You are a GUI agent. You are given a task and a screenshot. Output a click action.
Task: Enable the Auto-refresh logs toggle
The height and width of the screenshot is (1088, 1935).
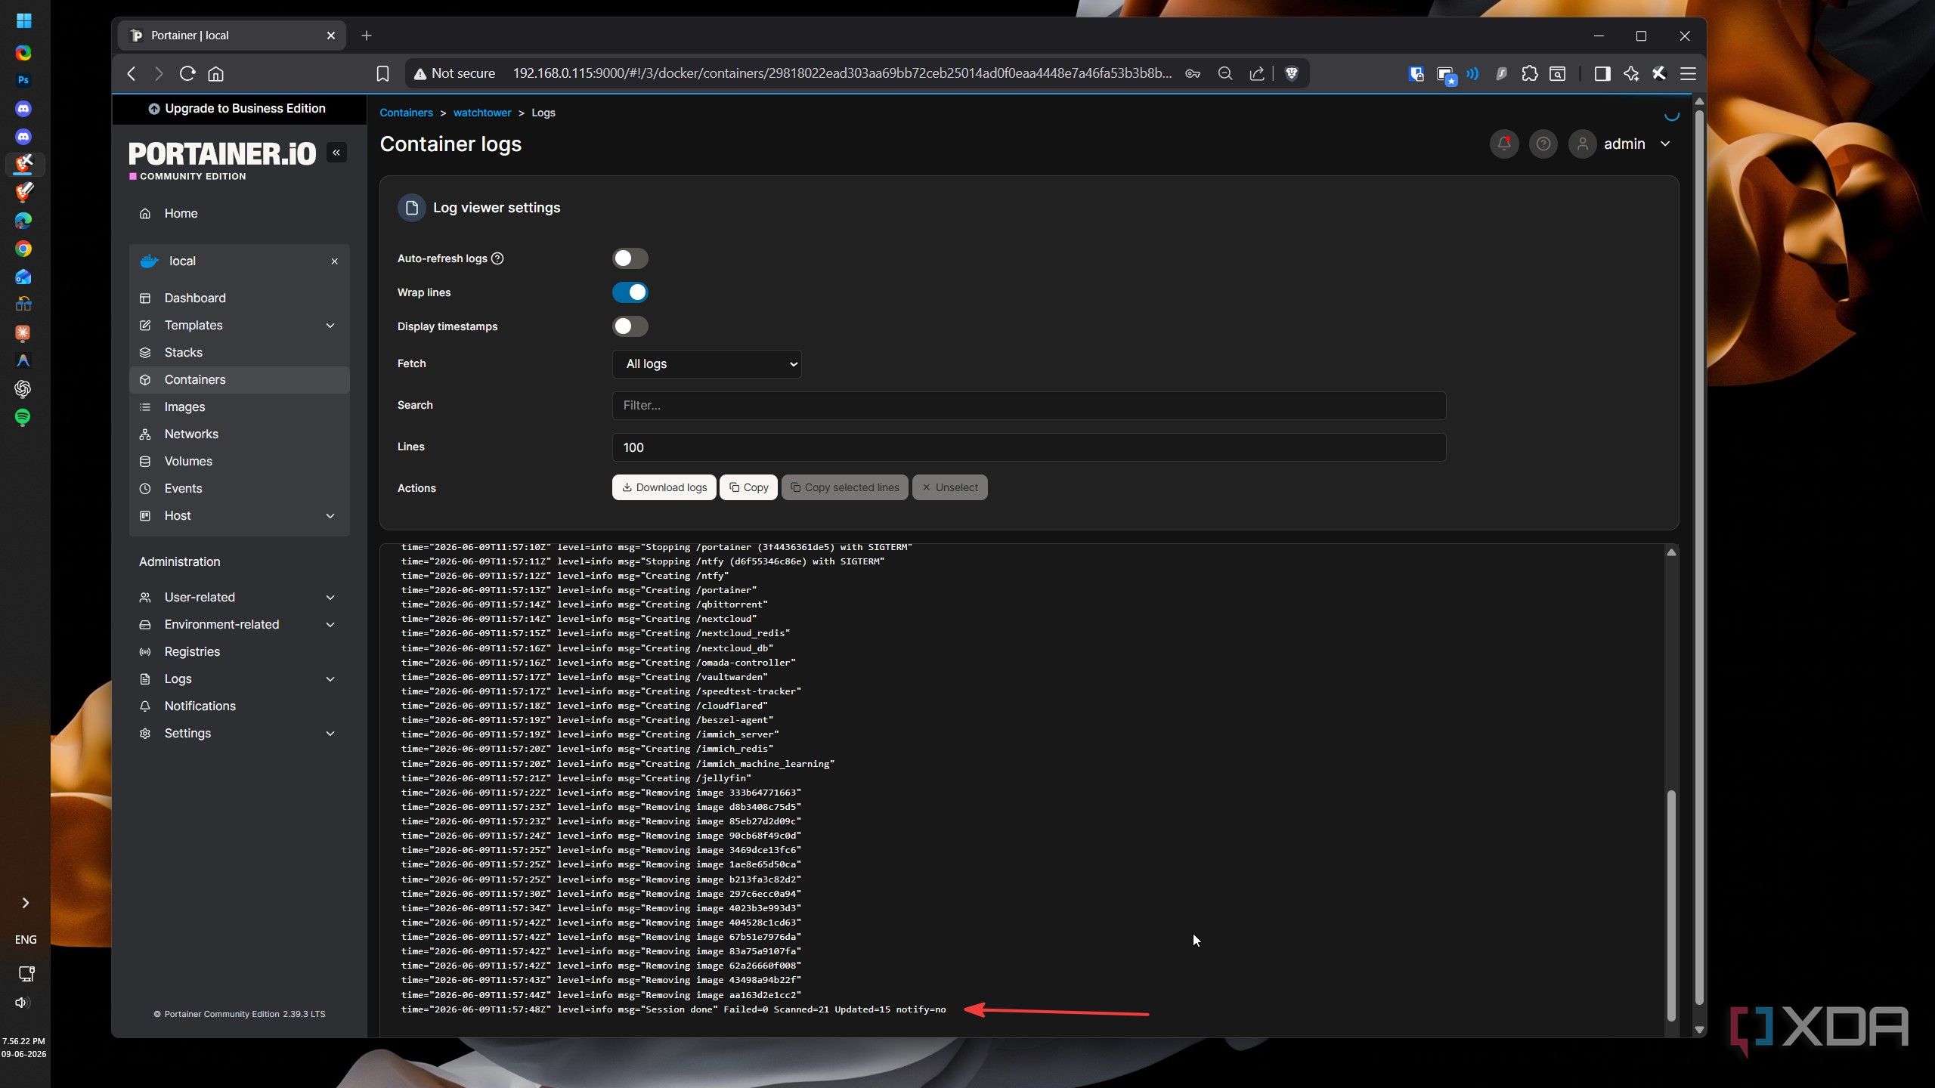tap(630, 258)
